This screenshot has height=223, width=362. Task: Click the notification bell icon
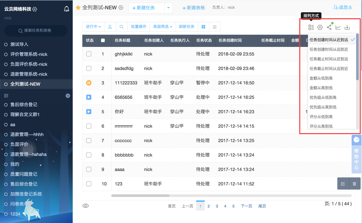pos(67,9)
